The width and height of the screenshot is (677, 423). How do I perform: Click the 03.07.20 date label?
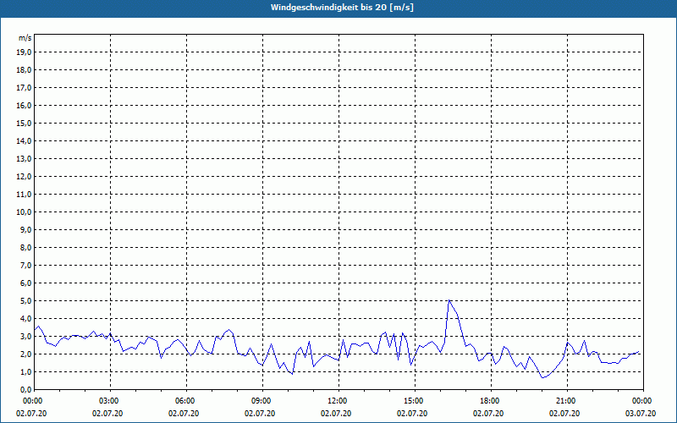[x=641, y=414]
